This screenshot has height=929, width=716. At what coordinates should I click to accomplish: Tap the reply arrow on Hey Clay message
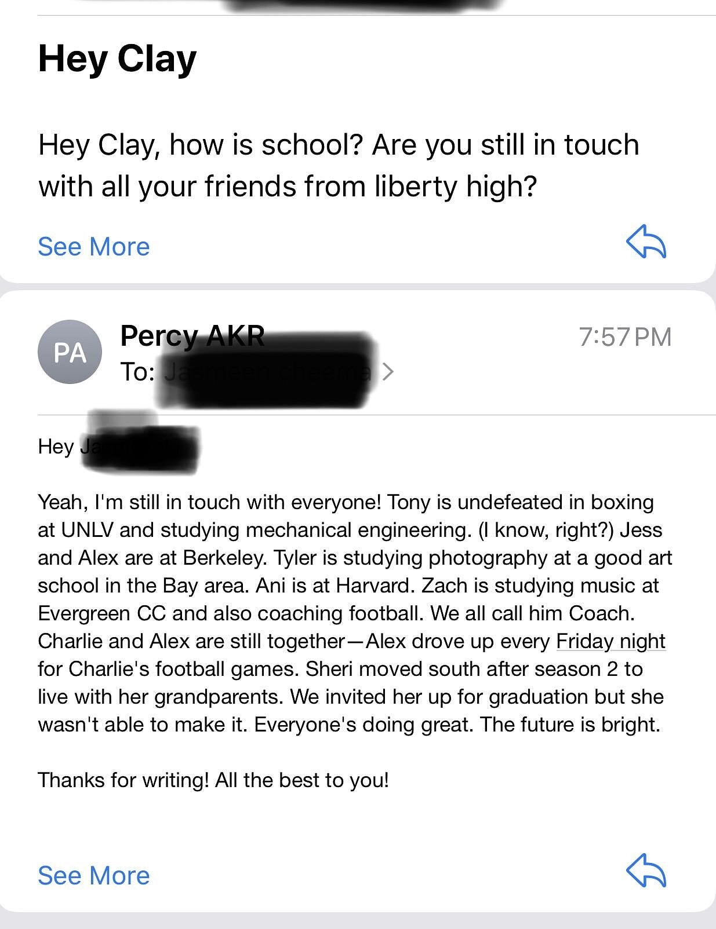click(646, 242)
